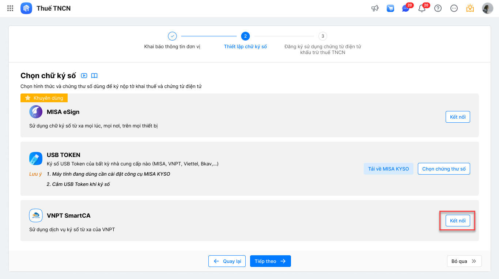Open the megaphone announcements icon
The height and width of the screenshot is (279, 499).
coord(375,8)
